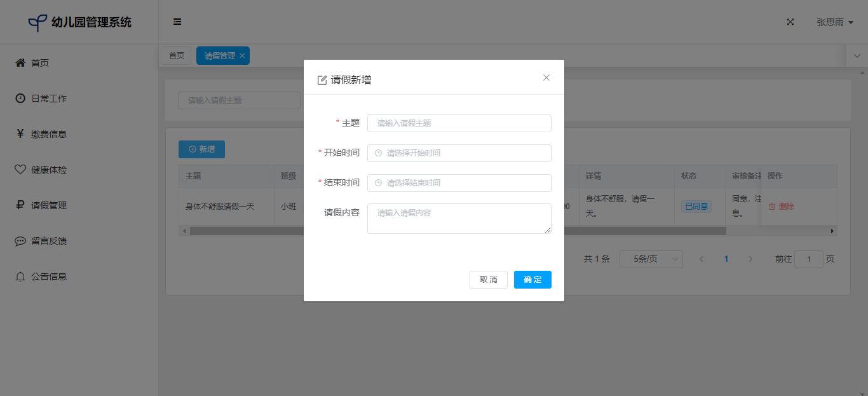The image size is (868, 396).
Task: Click the 共 1 条 total count text
Action: 597,259
